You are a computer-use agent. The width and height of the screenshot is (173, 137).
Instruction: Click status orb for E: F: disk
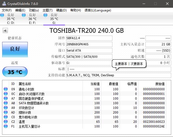pos(24,15)
